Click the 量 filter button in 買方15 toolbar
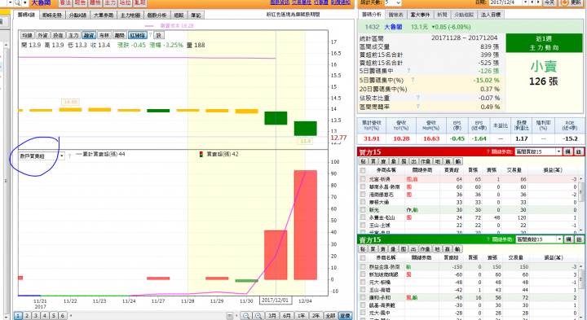This screenshot has height=320, width=587. tap(394, 161)
